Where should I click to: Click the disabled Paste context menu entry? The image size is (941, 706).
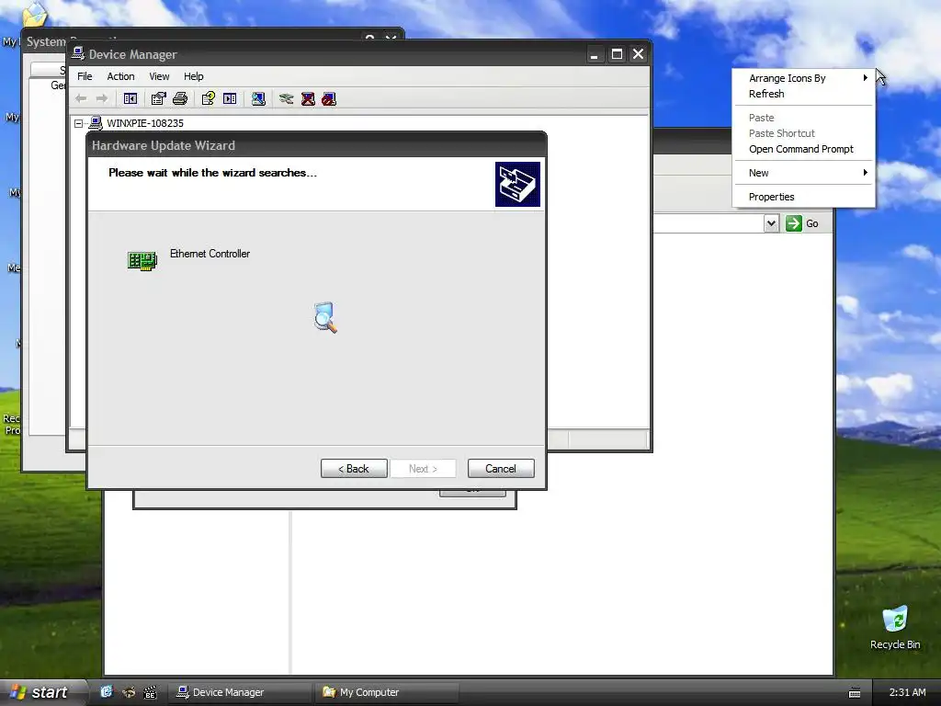(804, 118)
